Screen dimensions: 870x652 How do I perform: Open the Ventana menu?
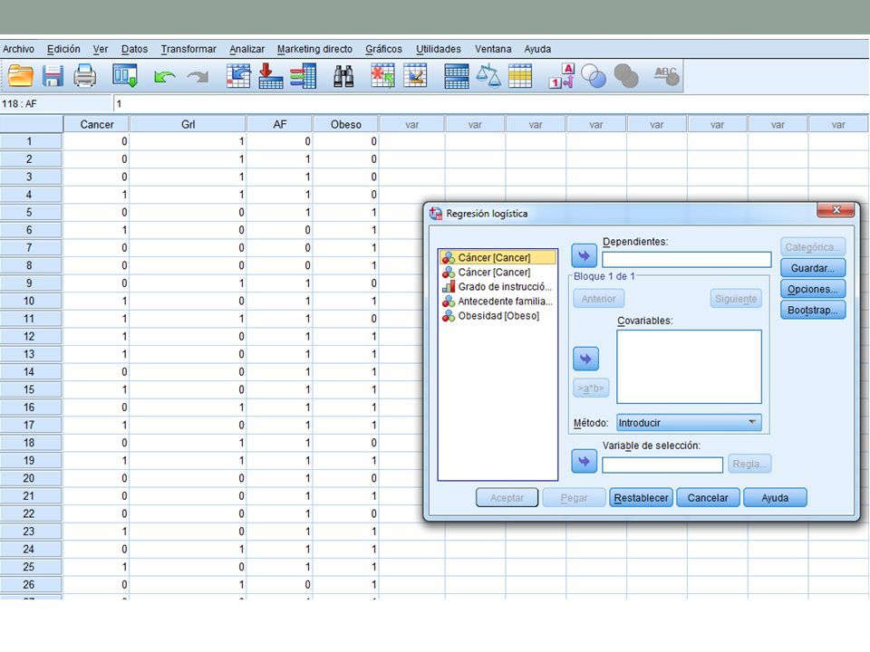pos(493,49)
